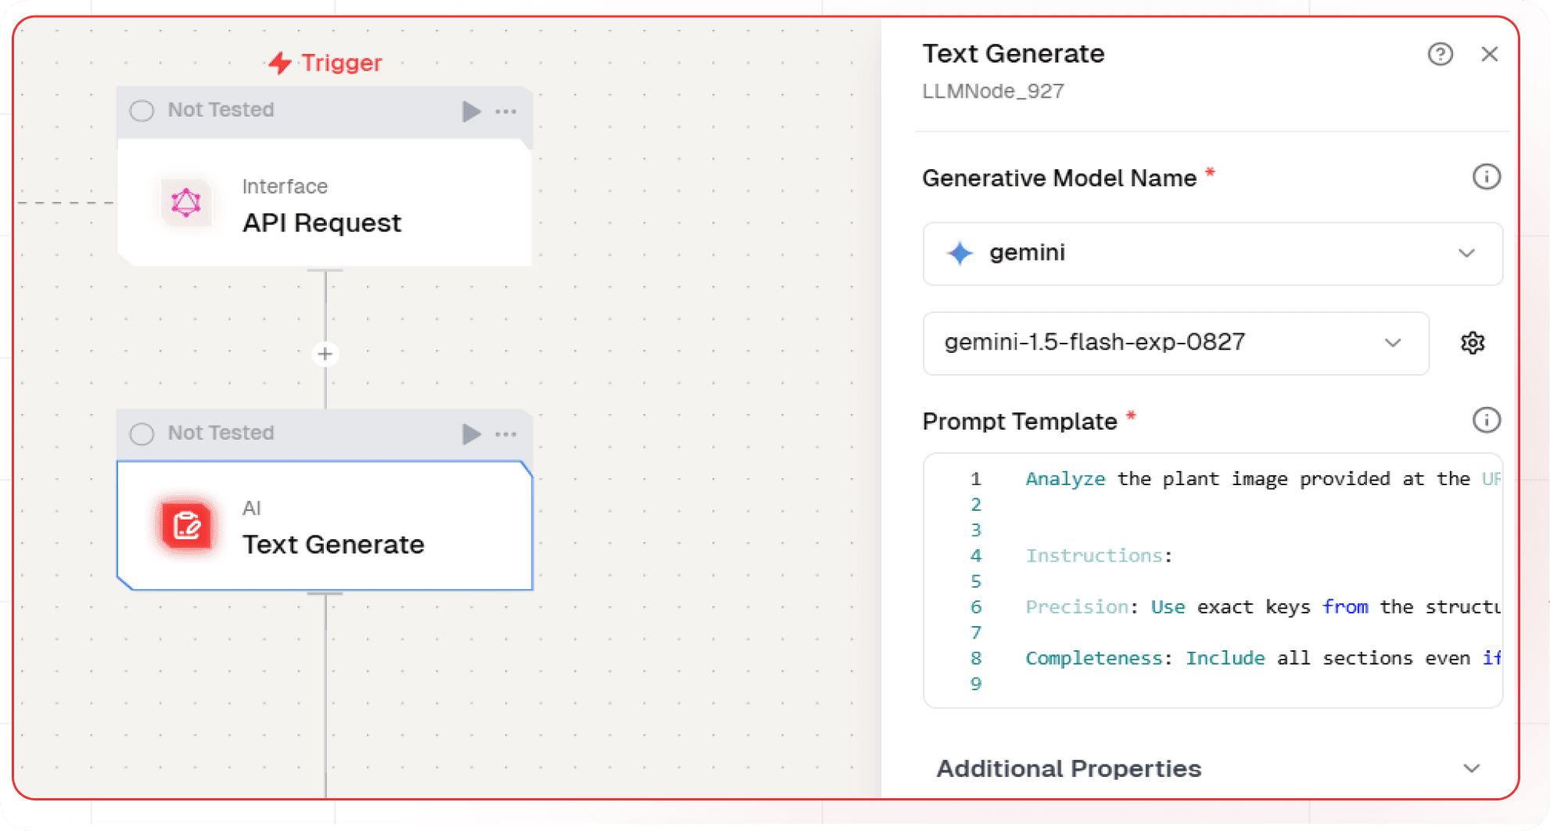Screen dimensions: 1550x831
Task: Click the Trigger lightning bolt icon
Action: (x=280, y=63)
